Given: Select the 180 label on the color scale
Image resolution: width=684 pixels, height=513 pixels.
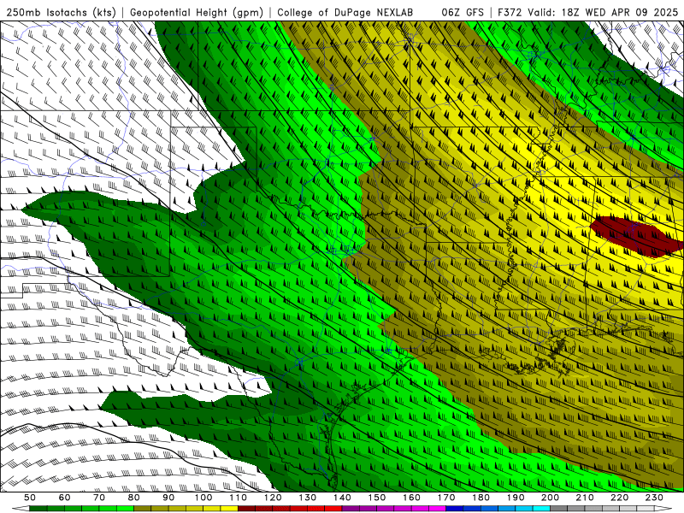Looking at the screenshot, I should [x=481, y=498].
